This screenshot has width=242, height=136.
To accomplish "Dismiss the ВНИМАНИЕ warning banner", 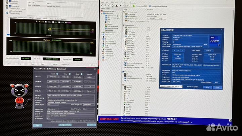I will (230, 120).
